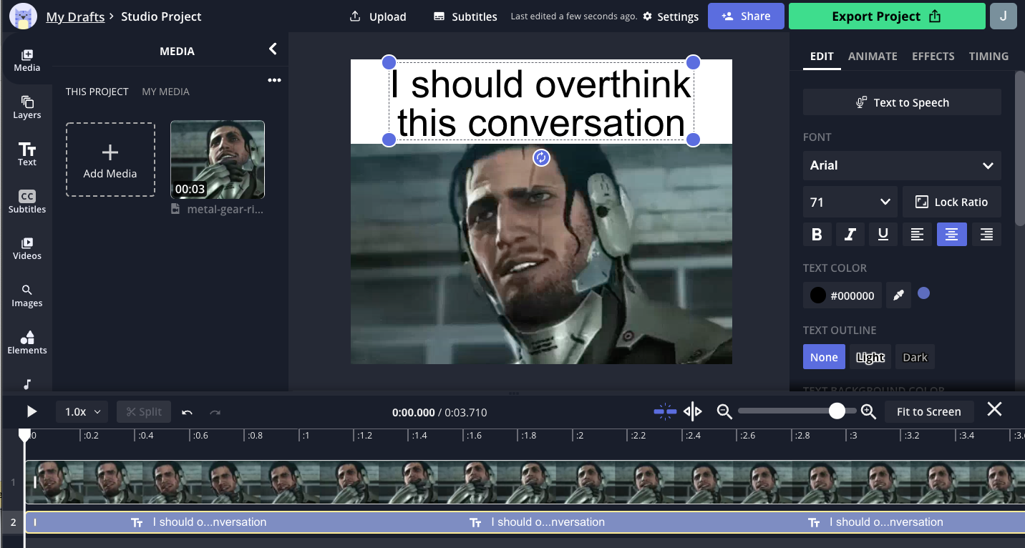Click the zoom in magnifier icon
Screen dimensions: 1025x548
[868, 411]
